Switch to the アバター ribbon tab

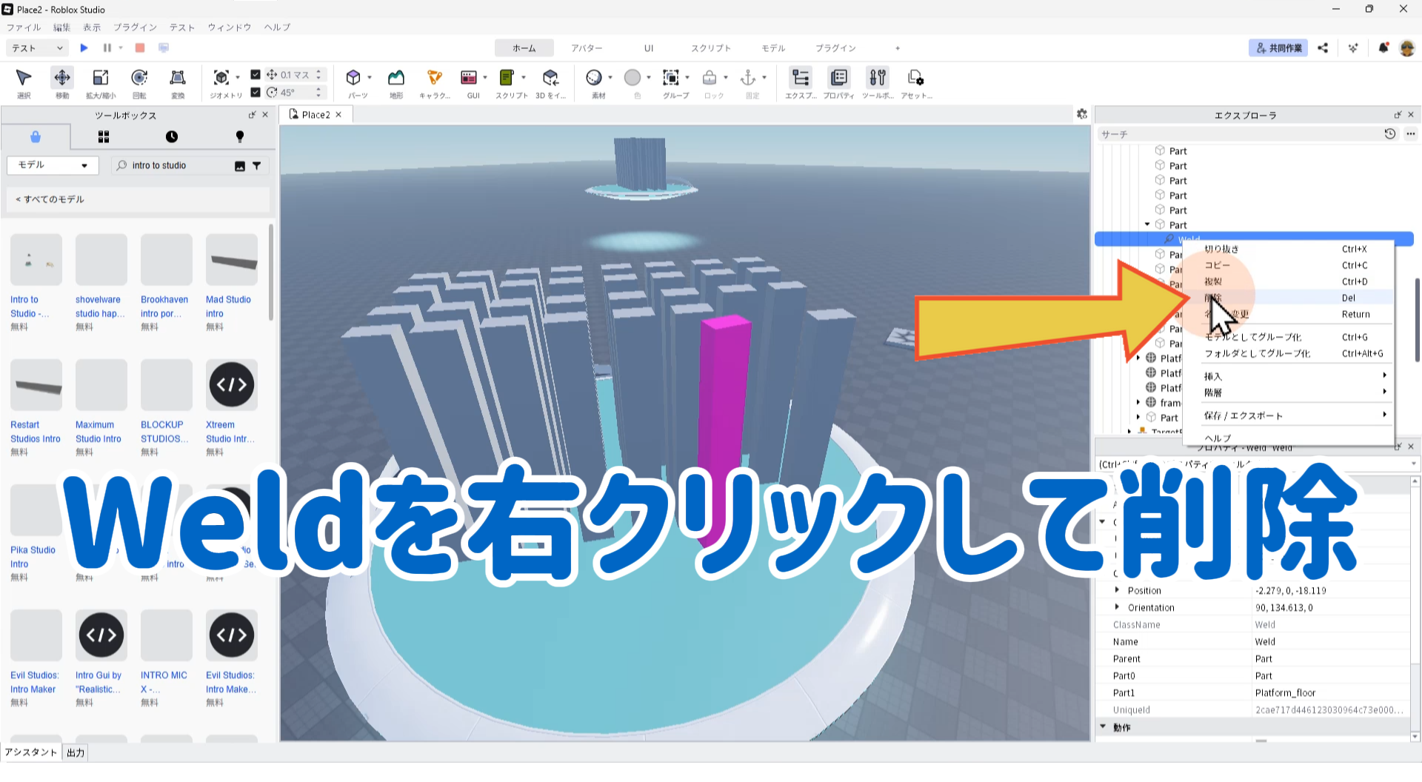click(x=586, y=48)
